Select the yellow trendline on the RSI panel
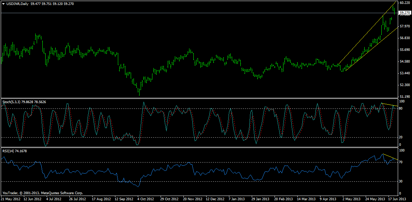The width and height of the screenshot is (412, 202). click(x=390, y=157)
